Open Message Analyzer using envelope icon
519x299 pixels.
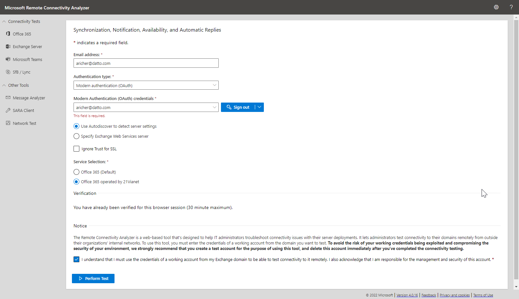point(8,98)
